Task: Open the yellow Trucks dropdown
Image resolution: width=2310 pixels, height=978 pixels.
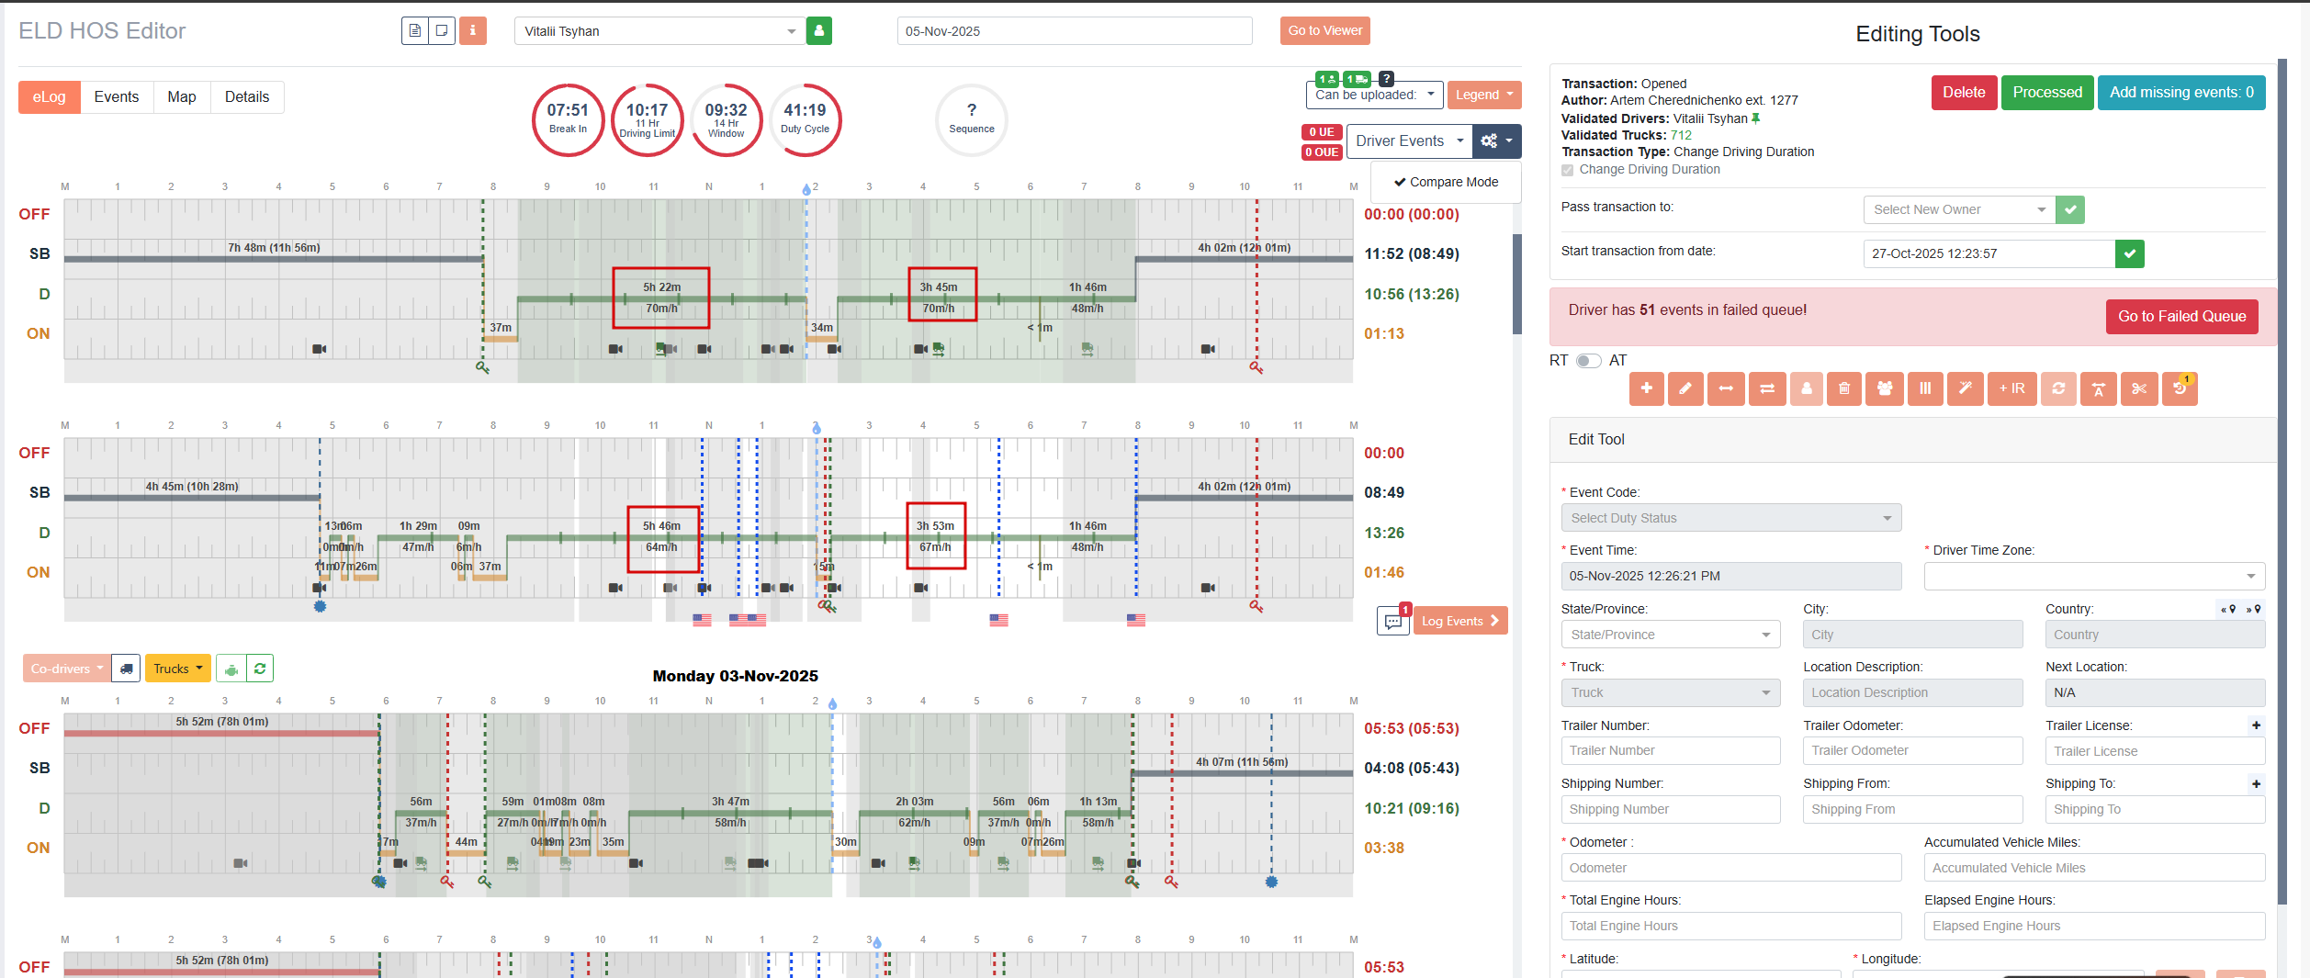Action: tap(178, 669)
